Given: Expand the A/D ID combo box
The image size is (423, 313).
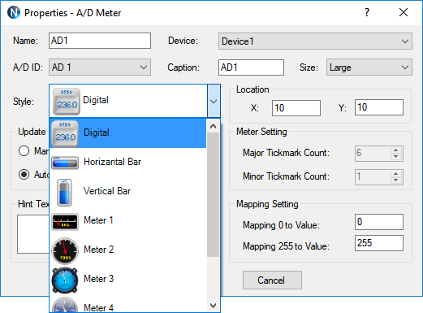Looking at the screenshot, I should [100, 67].
